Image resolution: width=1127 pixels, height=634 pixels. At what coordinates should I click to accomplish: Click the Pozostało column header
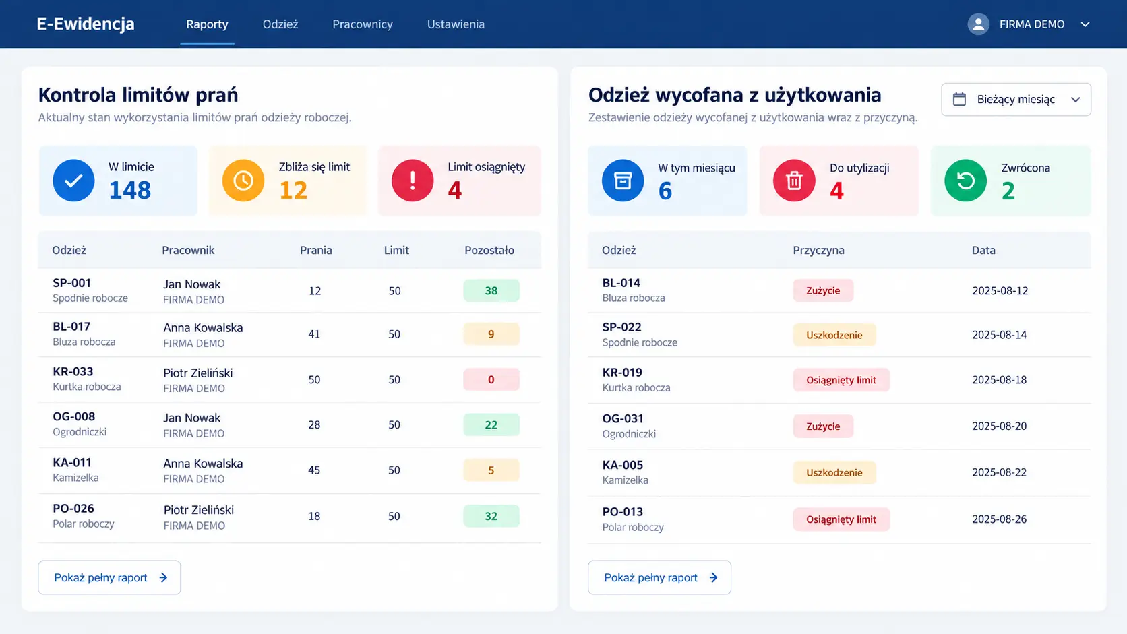[489, 250]
